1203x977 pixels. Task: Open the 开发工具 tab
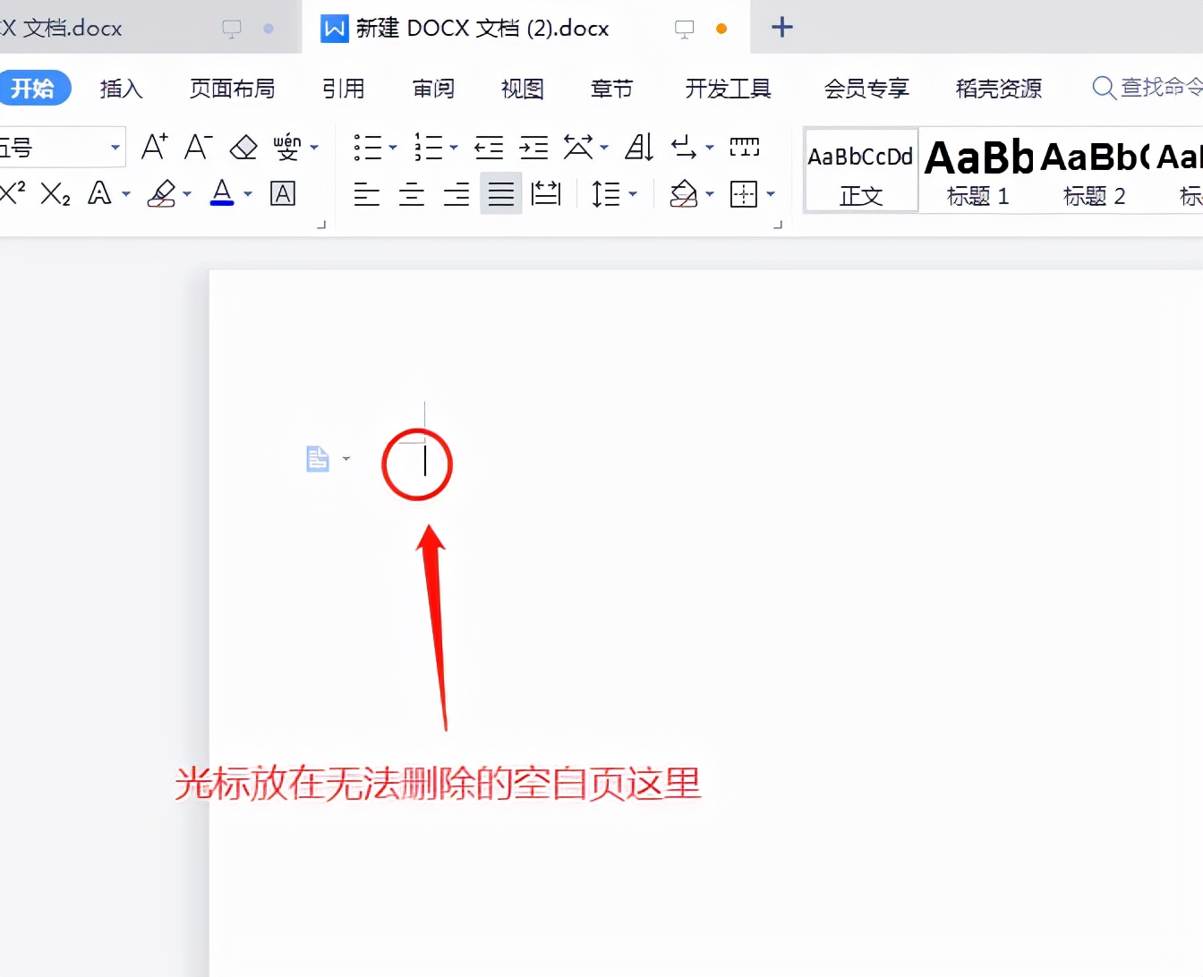(728, 89)
